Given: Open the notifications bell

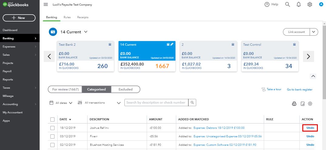Looking at the screenshot, I should point(299,4).
